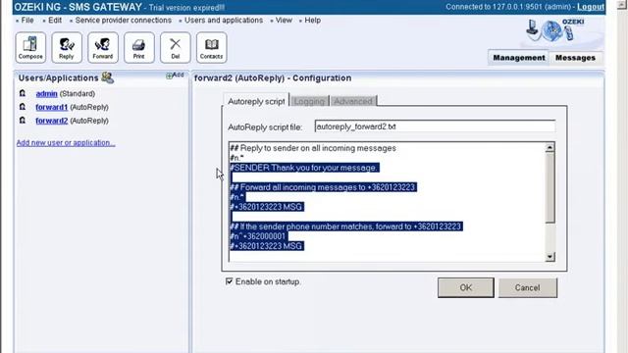This screenshot has height=353, width=628.
Task: Switch to the Autoreply script tab
Action: pos(256,101)
